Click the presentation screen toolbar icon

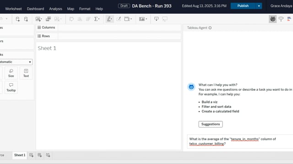165,19
